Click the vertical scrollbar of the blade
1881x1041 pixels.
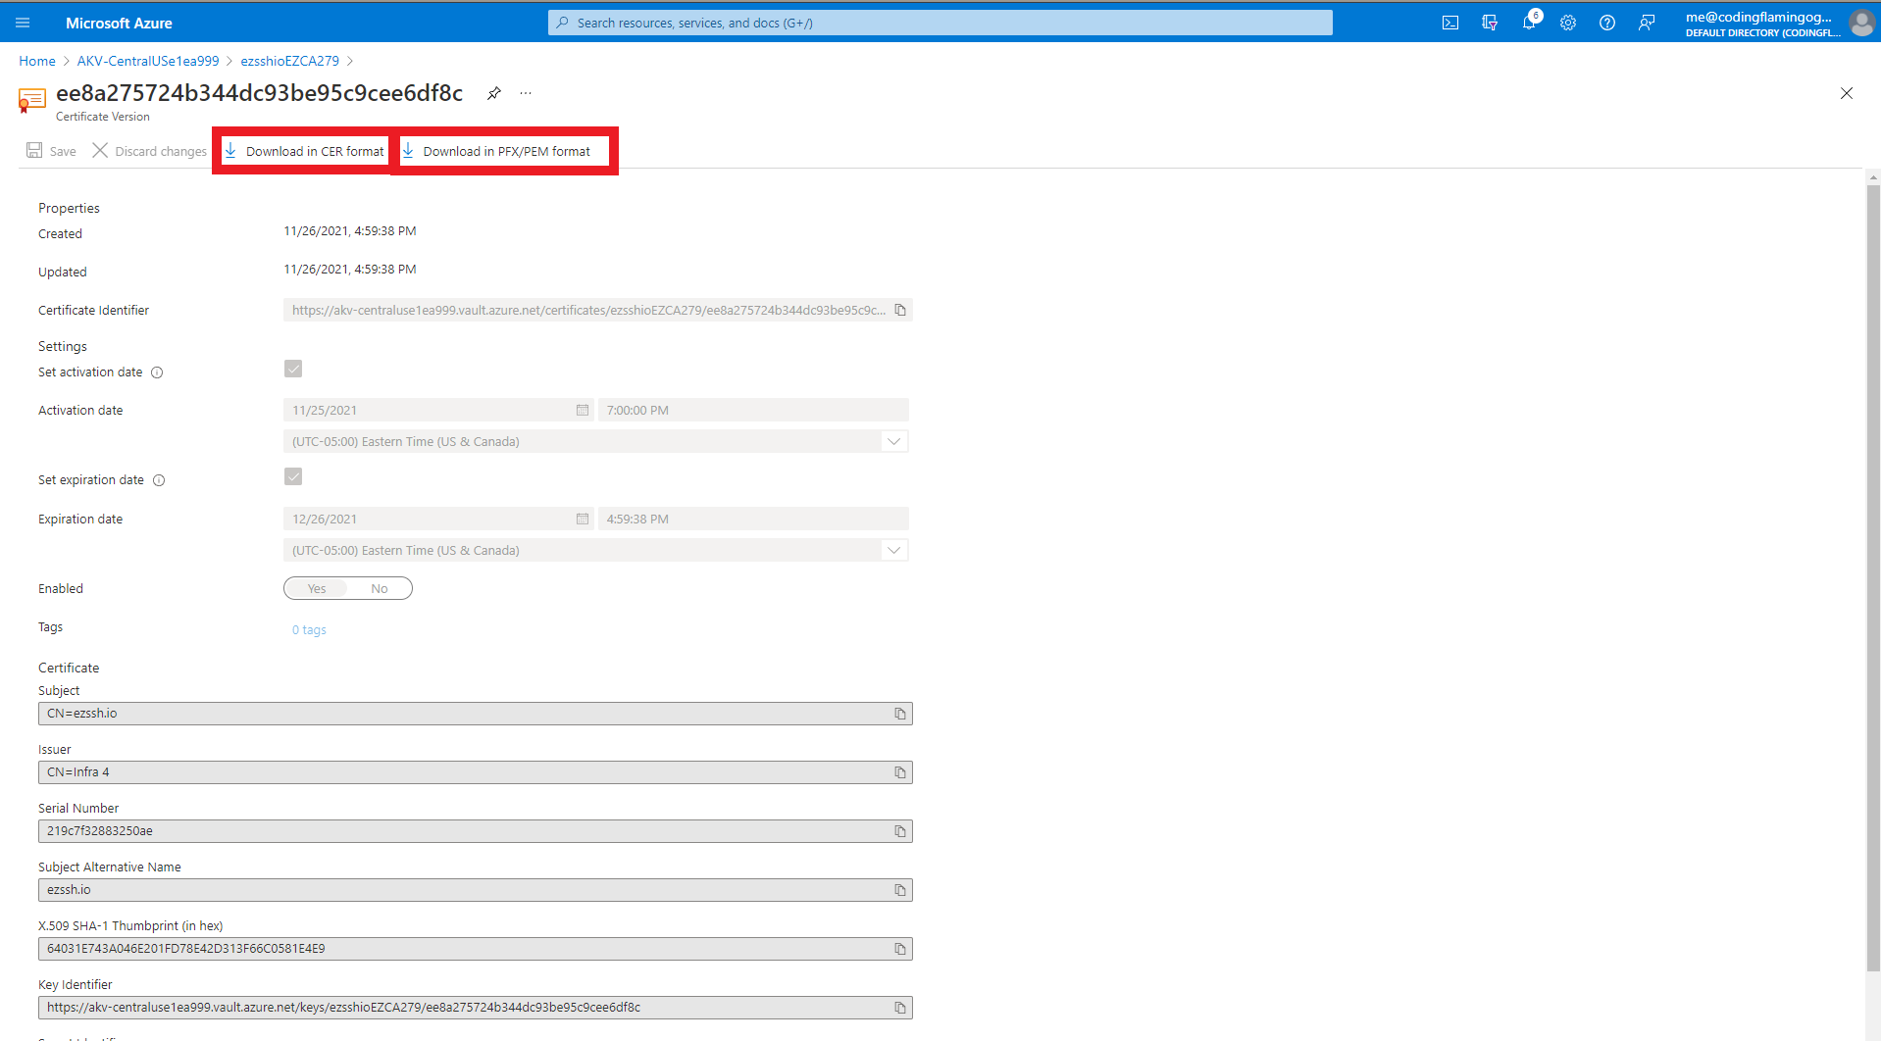coord(1873,578)
